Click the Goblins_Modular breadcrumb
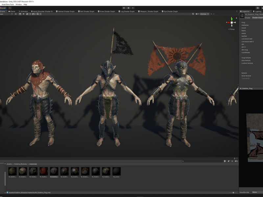263x197 pixels. pos(20,164)
